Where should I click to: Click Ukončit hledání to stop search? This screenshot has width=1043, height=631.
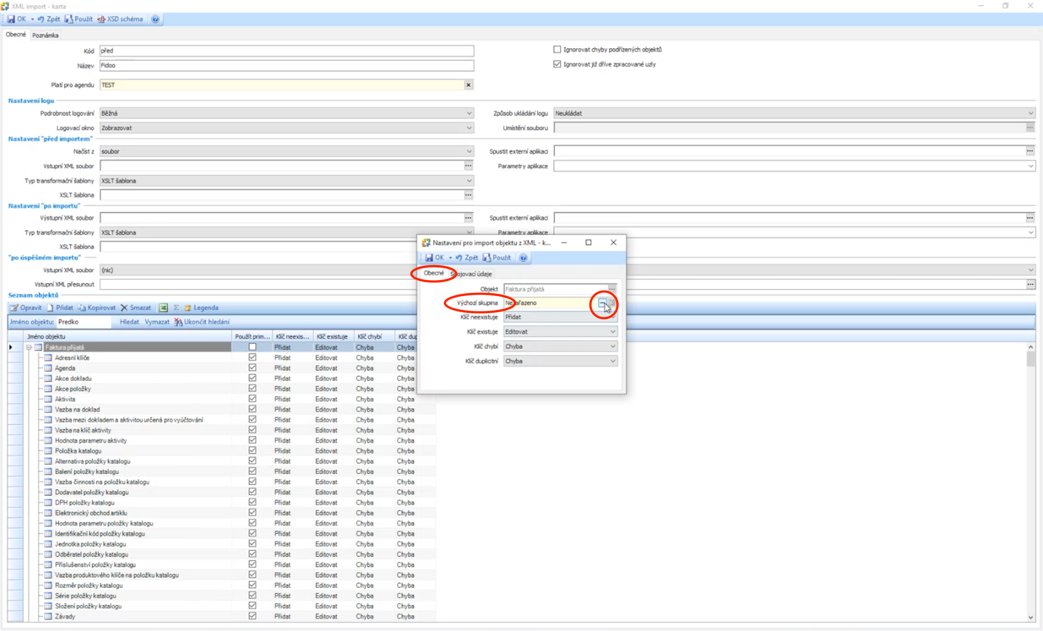coord(202,322)
